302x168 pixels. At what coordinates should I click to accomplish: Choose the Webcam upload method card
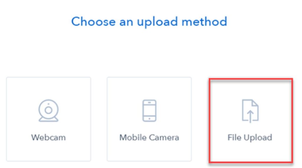tap(49, 119)
